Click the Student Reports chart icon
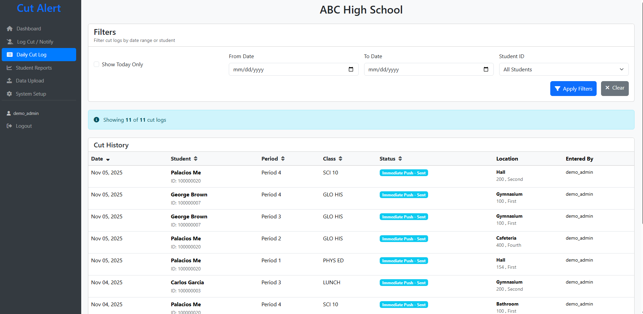Viewport: 643px width, 314px height. [x=9, y=68]
